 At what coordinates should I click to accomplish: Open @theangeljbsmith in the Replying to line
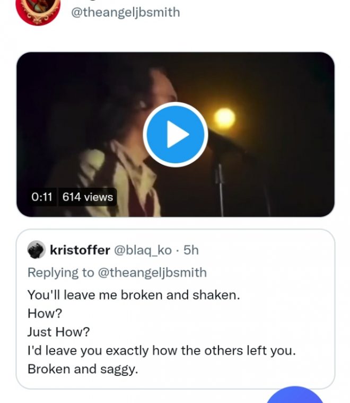152,273
